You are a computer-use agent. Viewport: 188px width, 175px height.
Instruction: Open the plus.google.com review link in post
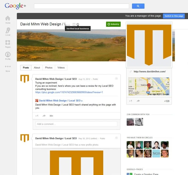[69, 92]
